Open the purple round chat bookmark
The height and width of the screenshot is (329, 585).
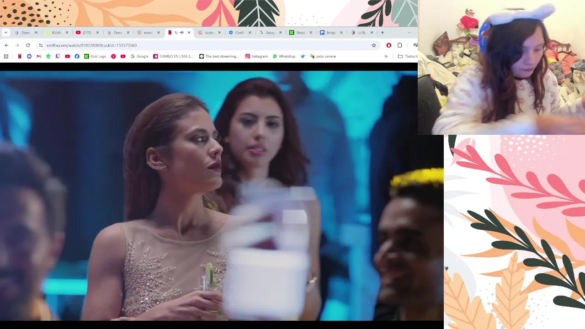(x=29, y=56)
